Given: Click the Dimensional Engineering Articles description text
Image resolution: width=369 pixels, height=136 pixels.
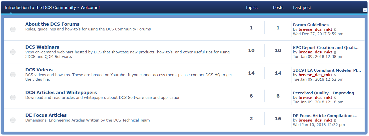Looking at the screenshot, I should coord(88,120).
